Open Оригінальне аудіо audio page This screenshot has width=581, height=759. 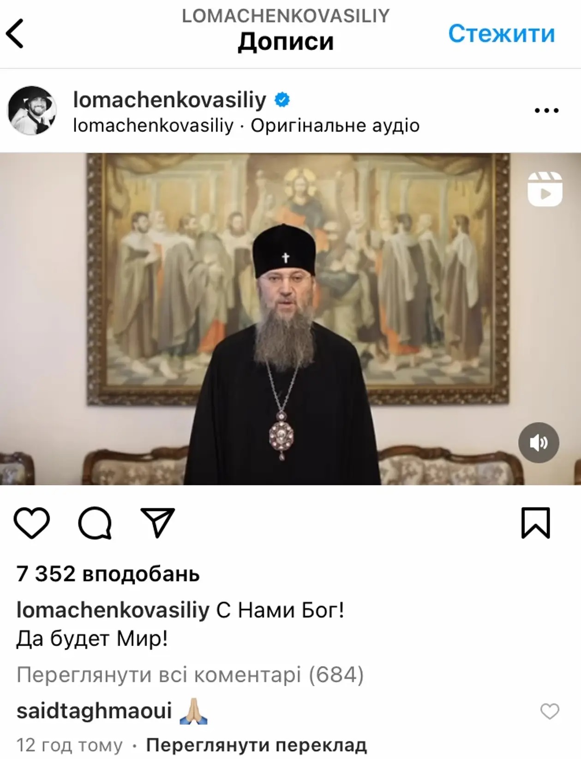[x=335, y=126]
